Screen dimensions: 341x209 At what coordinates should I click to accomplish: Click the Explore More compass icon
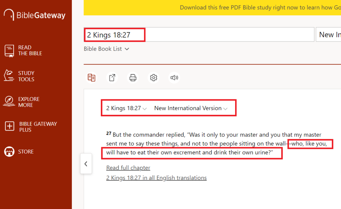(x=9, y=101)
